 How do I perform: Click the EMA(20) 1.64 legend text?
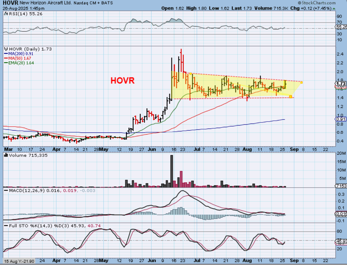click(21, 63)
